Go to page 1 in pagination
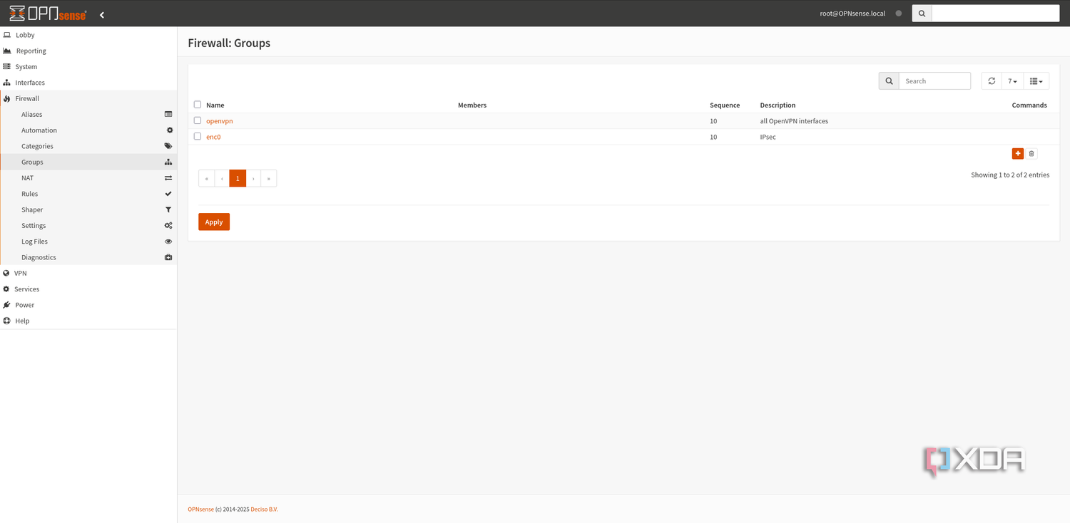 coord(238,178)
